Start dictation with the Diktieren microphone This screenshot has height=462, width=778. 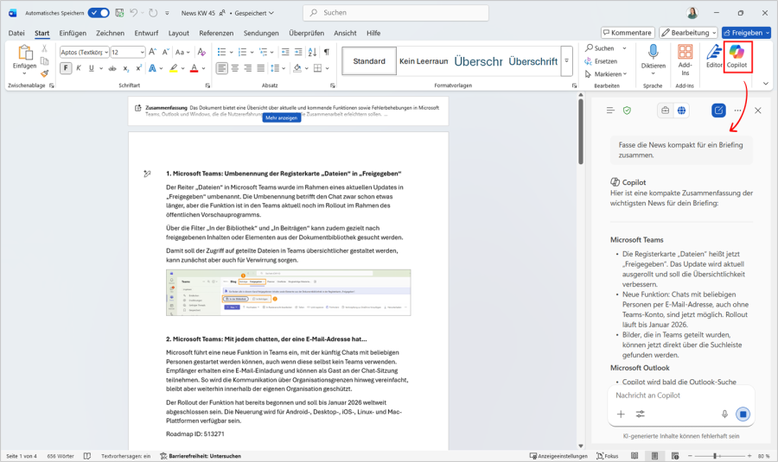pyautogui.click(x=653, y=60)
